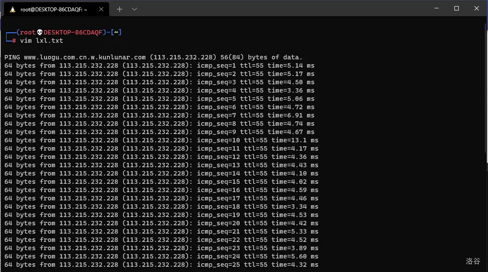Minimize the terminal window
Screen dimensions: 488x272
click(x=436, y=8)
